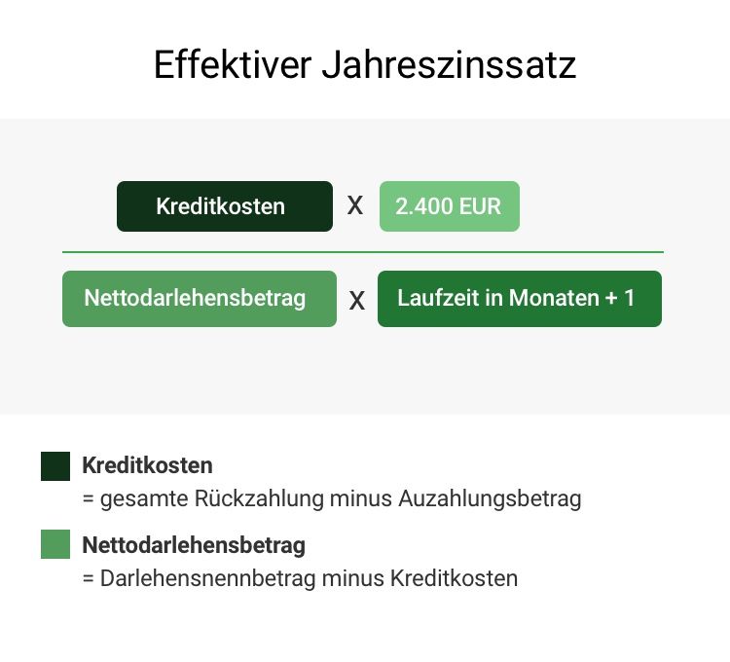Click the word Effektiver in the title
Image resolution: width=730 pixels, height=662 pixels.
[233, 64]
